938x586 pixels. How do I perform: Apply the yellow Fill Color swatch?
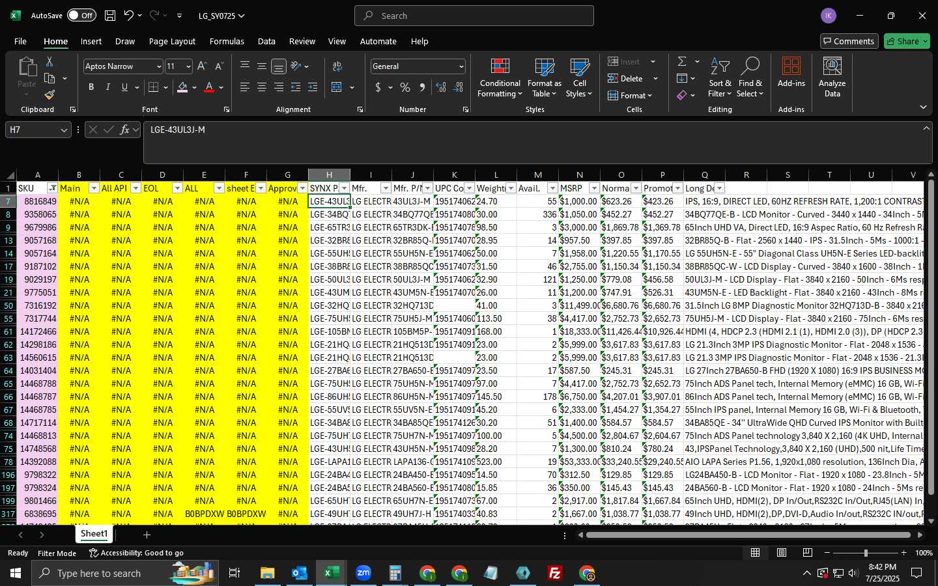tap(182, 87)
